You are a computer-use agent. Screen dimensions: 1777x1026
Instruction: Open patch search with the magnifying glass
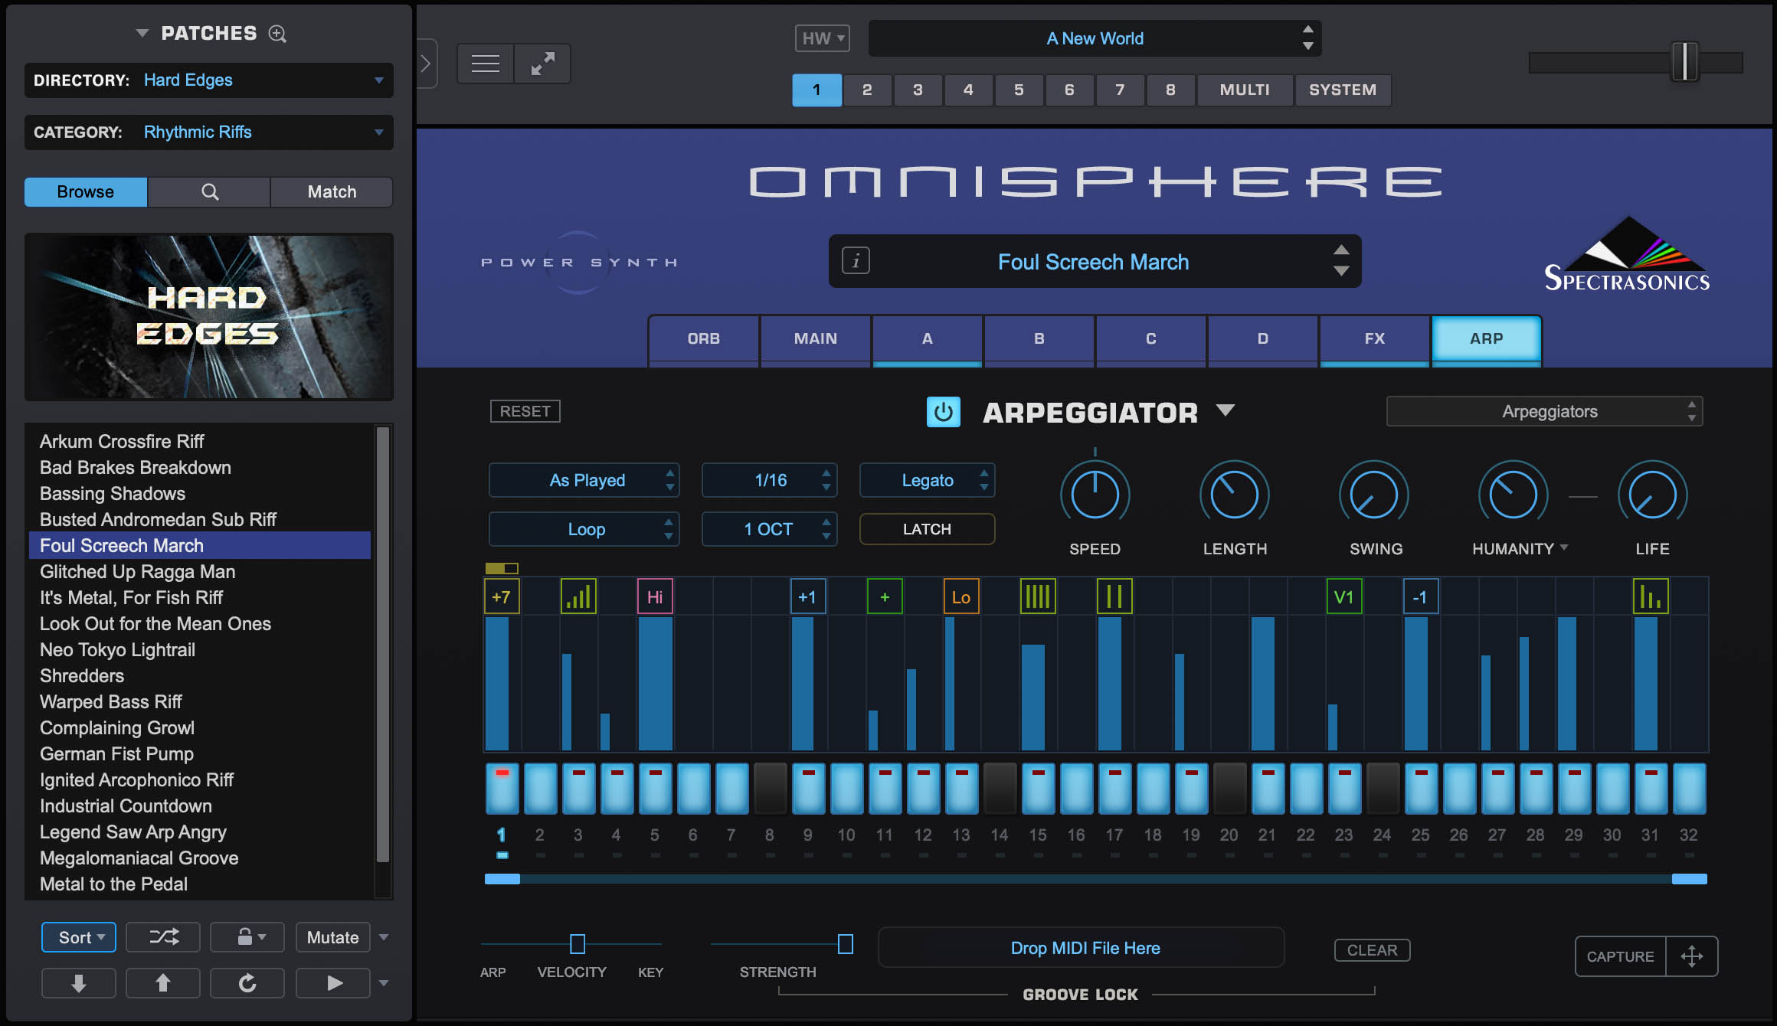[x=208, y=191]
